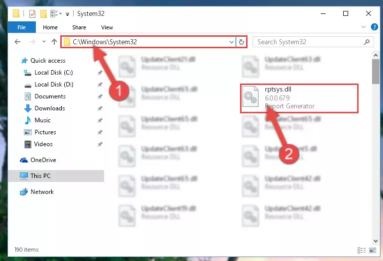Open the Customize Quick Access Toolbar dropdown
The width and height of the screenshot is (383, 261).
coord(67,14)
